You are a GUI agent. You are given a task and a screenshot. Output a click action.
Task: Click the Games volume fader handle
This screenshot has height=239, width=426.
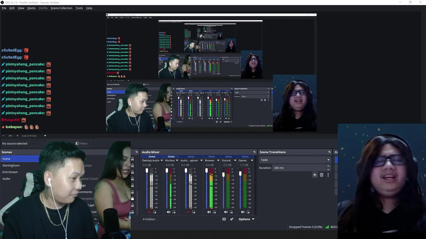point(240,174)
